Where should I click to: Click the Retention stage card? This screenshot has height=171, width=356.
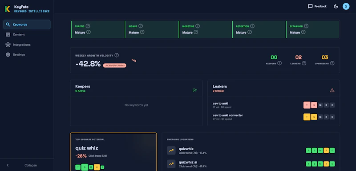click(x=259, y=29)
